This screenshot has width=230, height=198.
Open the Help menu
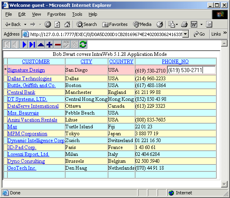tap(93, 14)
